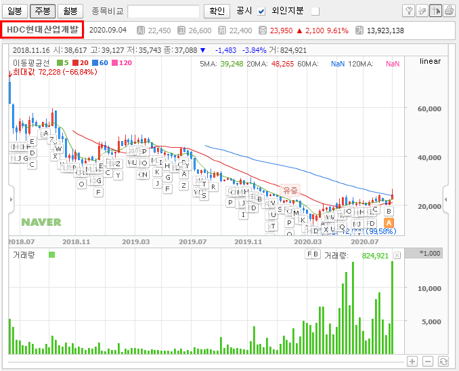Click the 저 low price icon

point(222,31)
